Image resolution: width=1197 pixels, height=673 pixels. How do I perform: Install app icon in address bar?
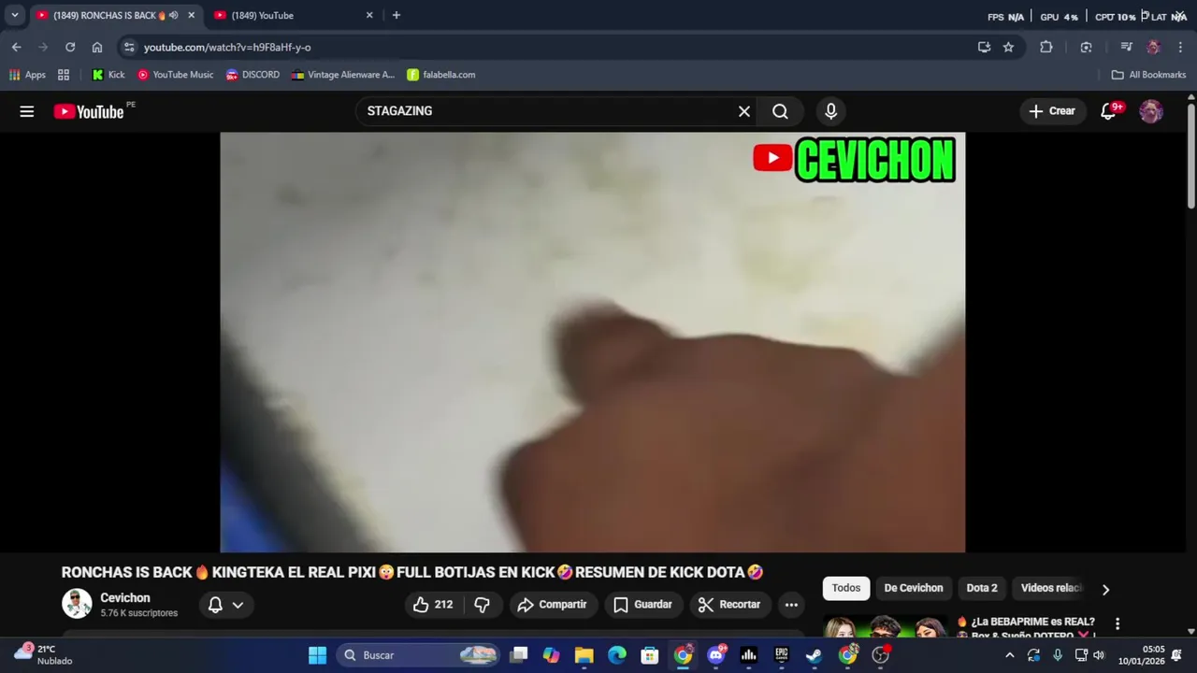tap(984, 47)
